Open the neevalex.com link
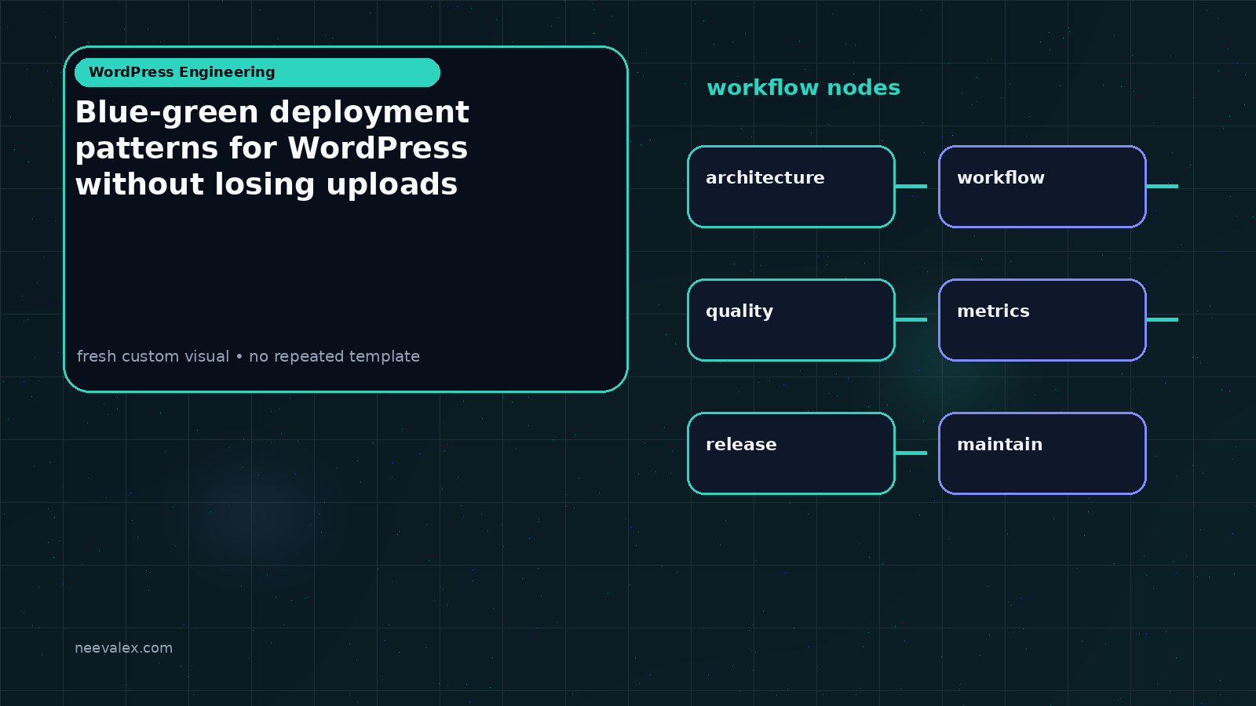This screenshot has height=706, width=1256. (123, 648)
